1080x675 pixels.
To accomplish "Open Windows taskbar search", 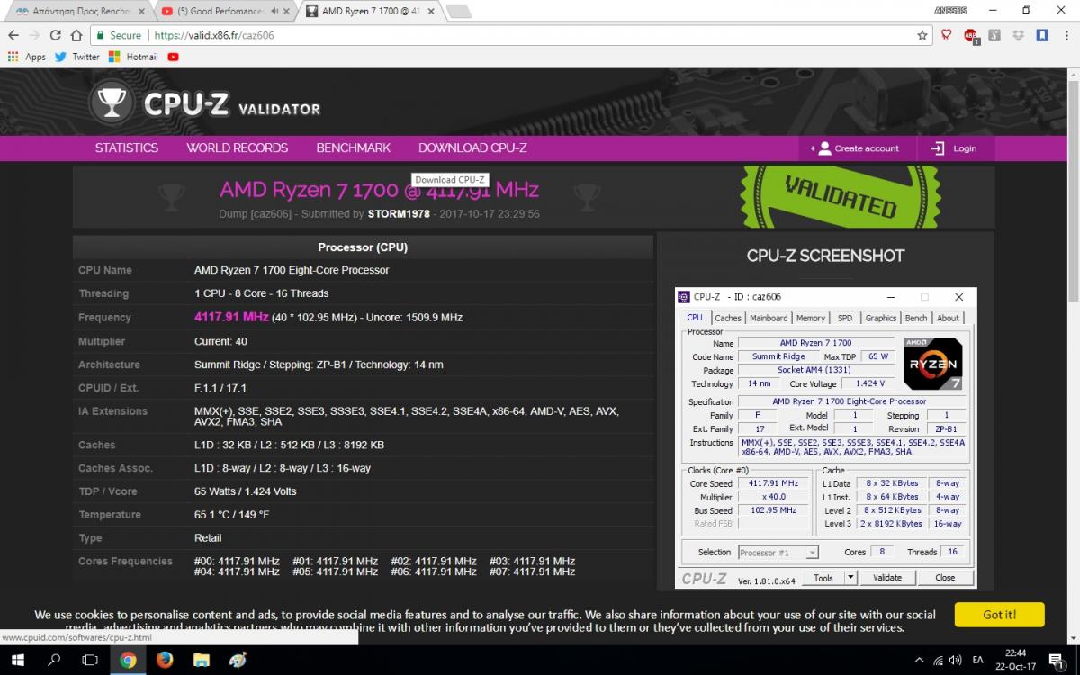I will click(x=54, y=660).
